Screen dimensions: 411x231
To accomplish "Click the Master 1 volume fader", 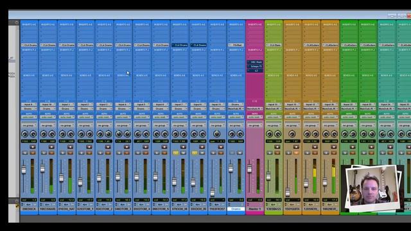I will (x=250, y=169).
